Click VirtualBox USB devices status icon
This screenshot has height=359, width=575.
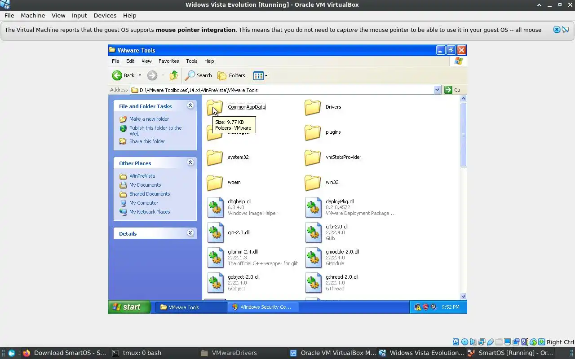tap(490, 342)
